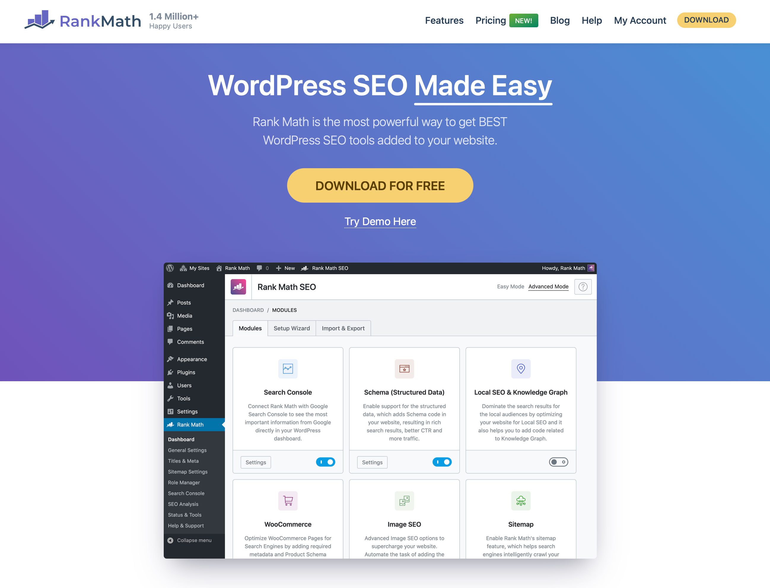The width and height of the screenshot is (770, 588).
Task: Open the Setup Wizard tab
Action: (292, 328)
